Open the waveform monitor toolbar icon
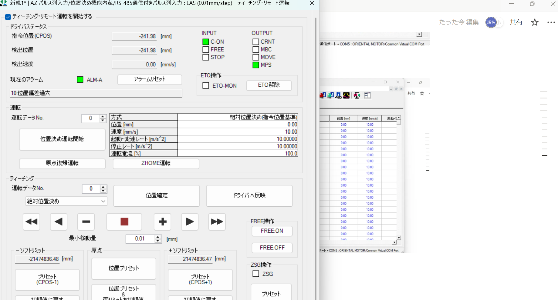 pos(346,95)
